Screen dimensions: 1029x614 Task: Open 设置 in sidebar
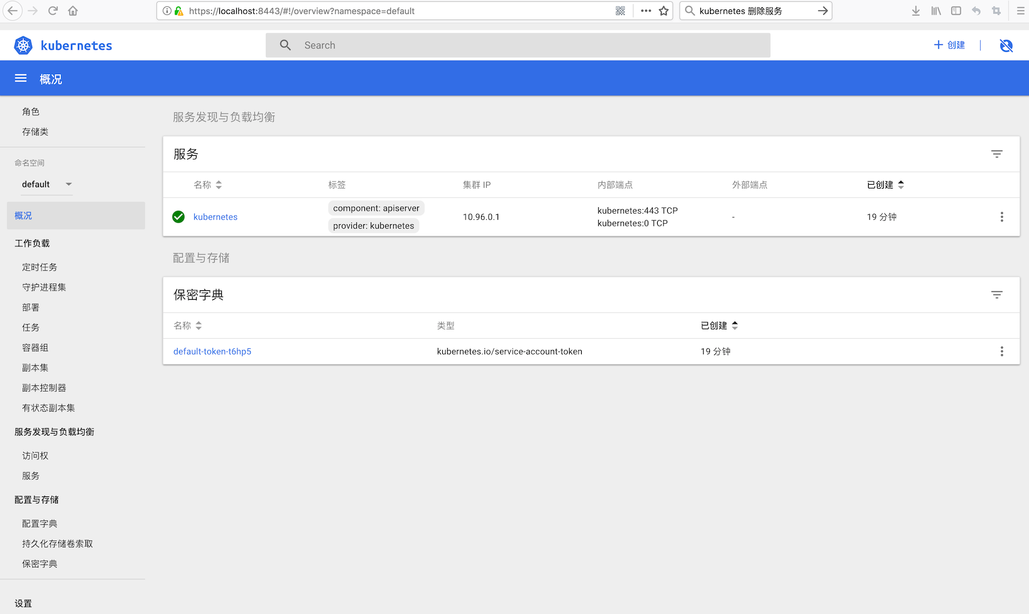[23, 603]
